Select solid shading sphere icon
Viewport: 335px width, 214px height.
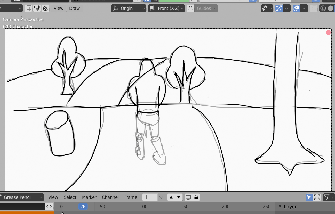click(331, 8)
